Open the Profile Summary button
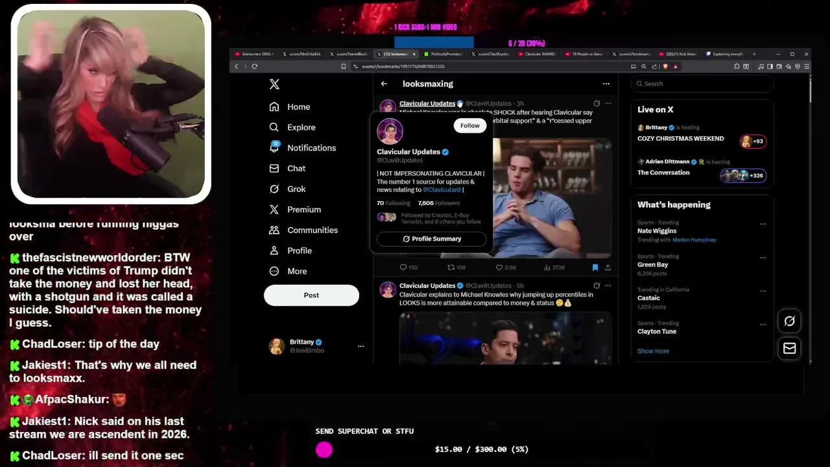This screenshot has height=467, width=830. tap(431, 239)
